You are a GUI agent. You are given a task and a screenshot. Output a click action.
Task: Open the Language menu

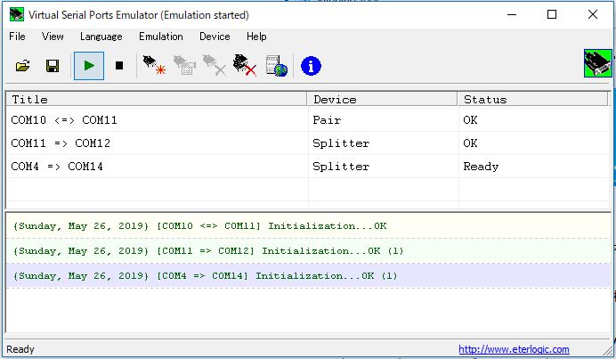[x=101, y=37]
